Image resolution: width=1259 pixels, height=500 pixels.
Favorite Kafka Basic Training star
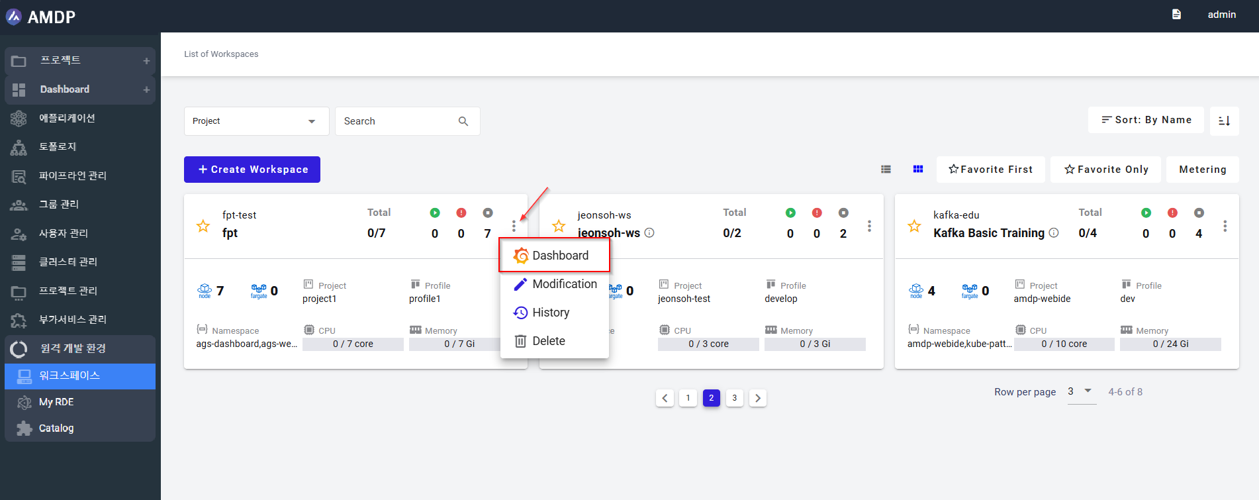[x=914, y=226]
